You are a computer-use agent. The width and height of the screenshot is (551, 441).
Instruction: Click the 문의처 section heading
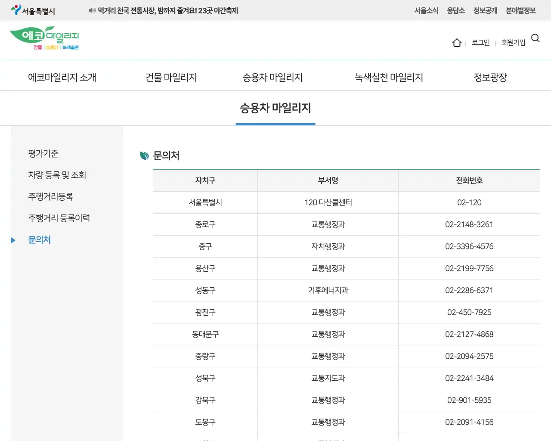click(x=166, y=155)
